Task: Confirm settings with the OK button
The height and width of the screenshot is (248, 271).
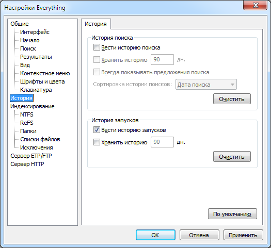Action: [155, 235]
